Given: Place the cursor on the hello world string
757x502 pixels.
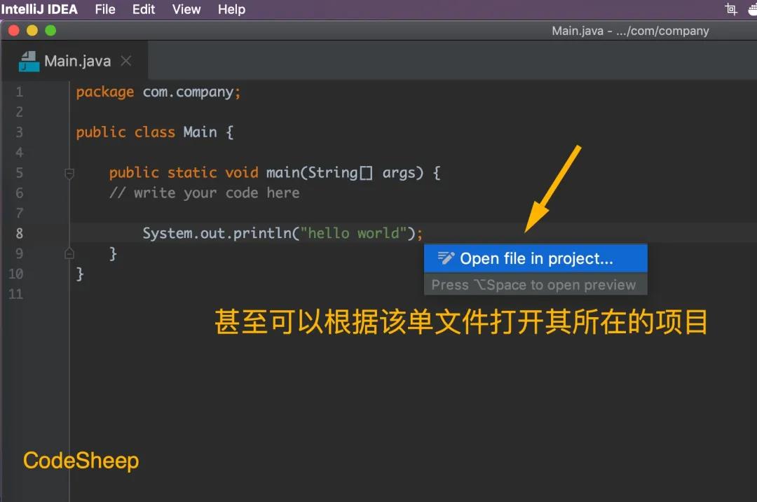Looking at the screenshot, I should click(x=353, y=233).
